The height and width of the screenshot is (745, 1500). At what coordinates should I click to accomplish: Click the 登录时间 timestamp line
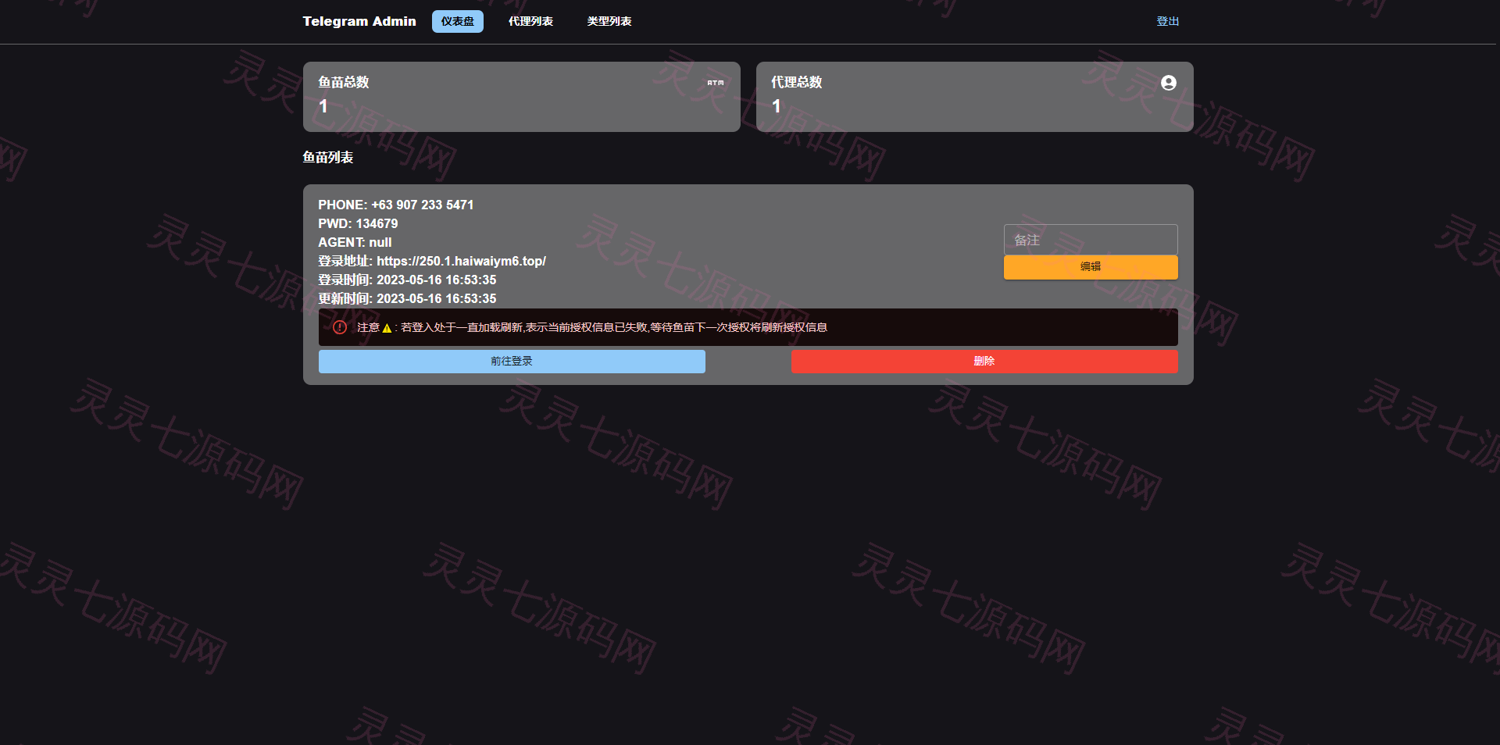tap(407, 280)
